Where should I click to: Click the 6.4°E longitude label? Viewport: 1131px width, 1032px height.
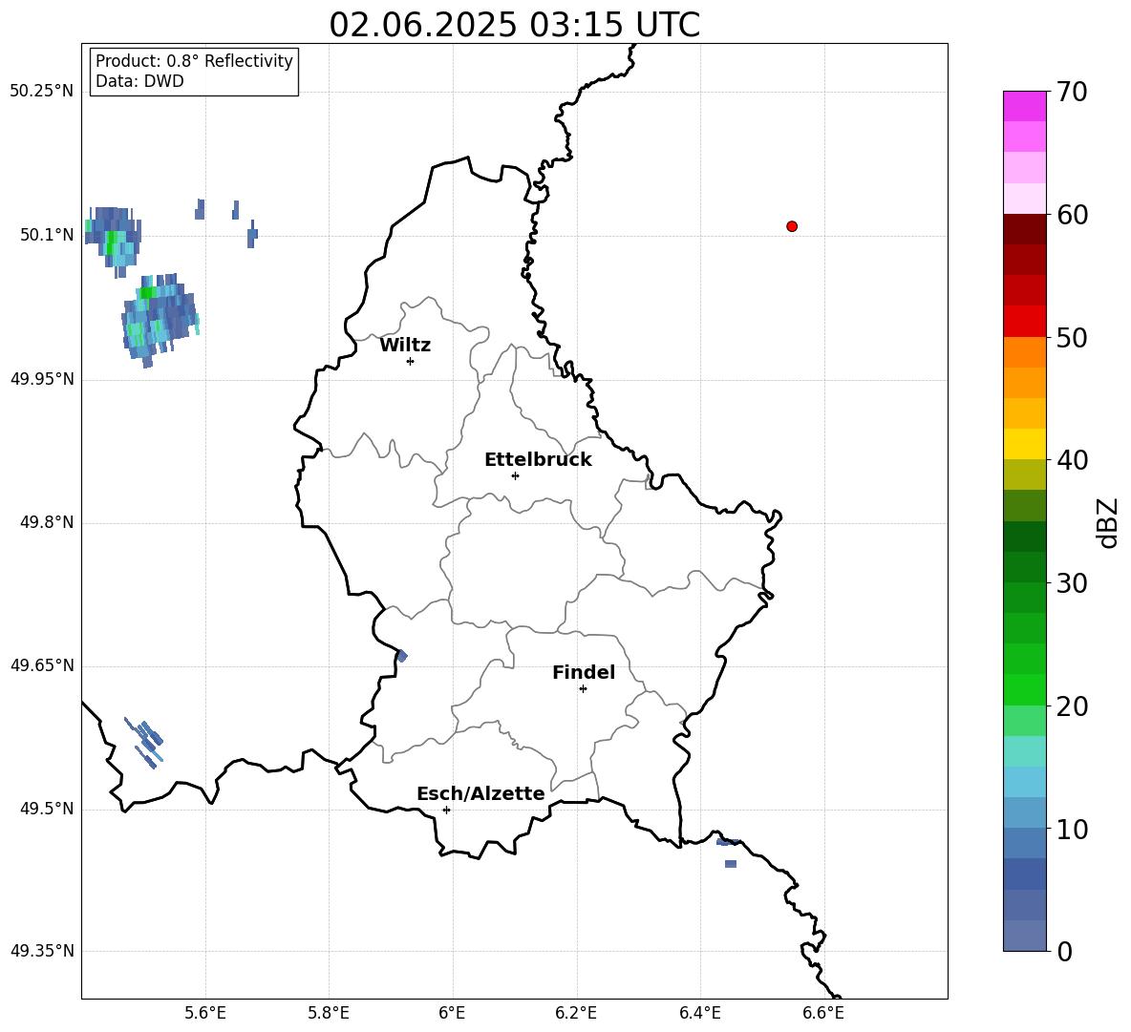[x=699, y=1013]
